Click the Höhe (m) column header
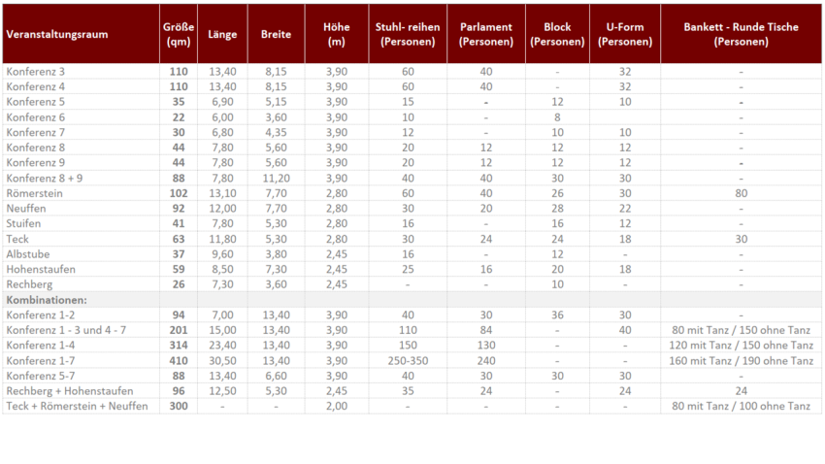Screen dimensions: 825x464 tap(336, 35)
